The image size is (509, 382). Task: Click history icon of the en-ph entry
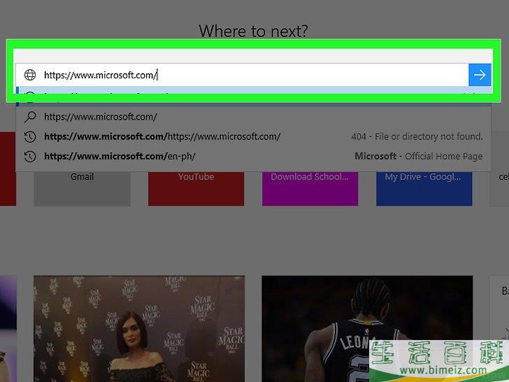[30, 157]
